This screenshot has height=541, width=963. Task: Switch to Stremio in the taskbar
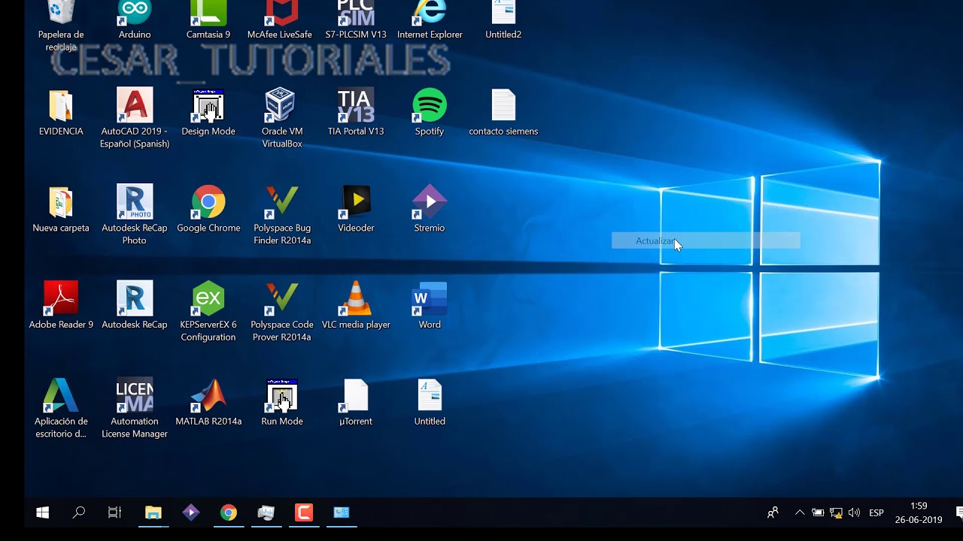[x=191, y=512]
